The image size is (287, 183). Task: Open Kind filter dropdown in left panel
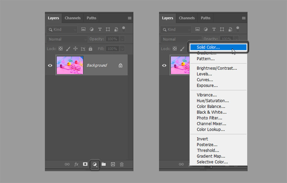click(62, 29)
